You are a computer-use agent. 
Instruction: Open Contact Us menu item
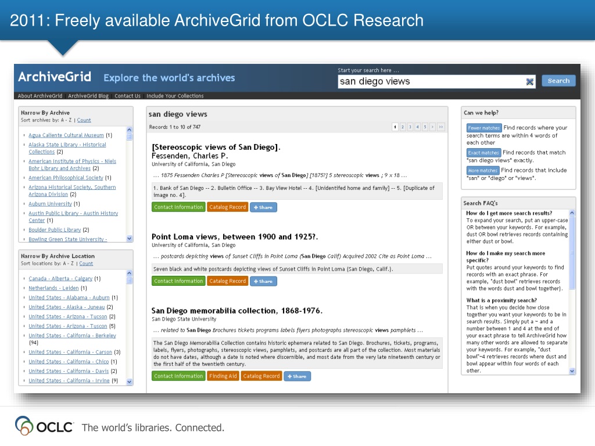tap(127, 96)
